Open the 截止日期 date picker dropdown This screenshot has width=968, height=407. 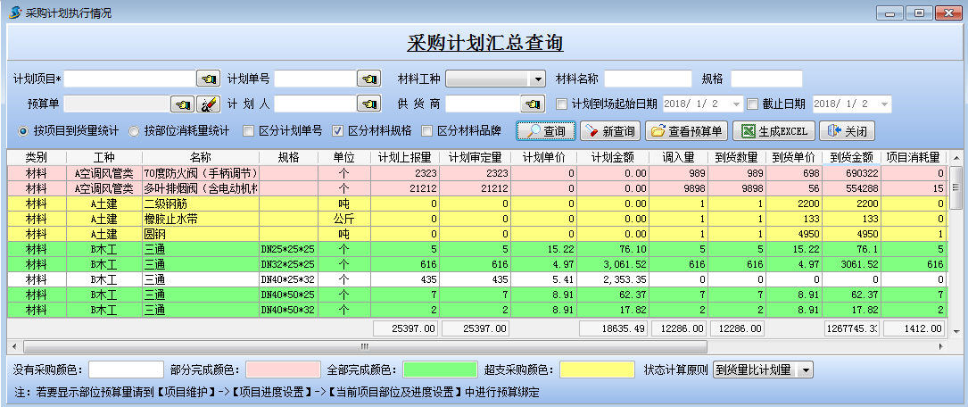884,104
